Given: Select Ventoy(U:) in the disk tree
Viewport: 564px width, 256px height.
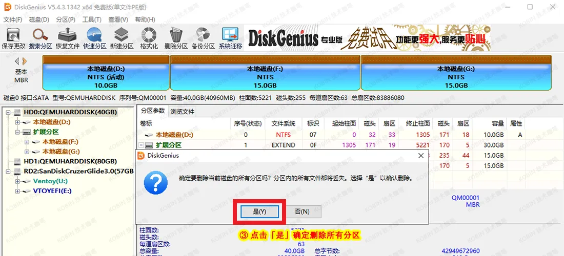Looking at the screenshot, I should click(x=50, y=181).
